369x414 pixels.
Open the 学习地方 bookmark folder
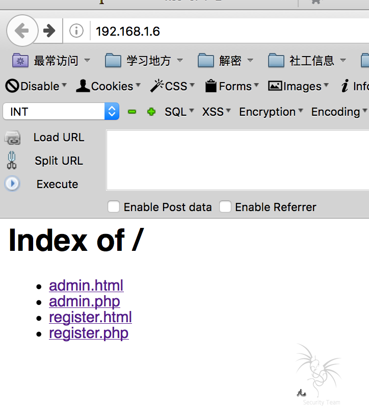coord(144,61)
